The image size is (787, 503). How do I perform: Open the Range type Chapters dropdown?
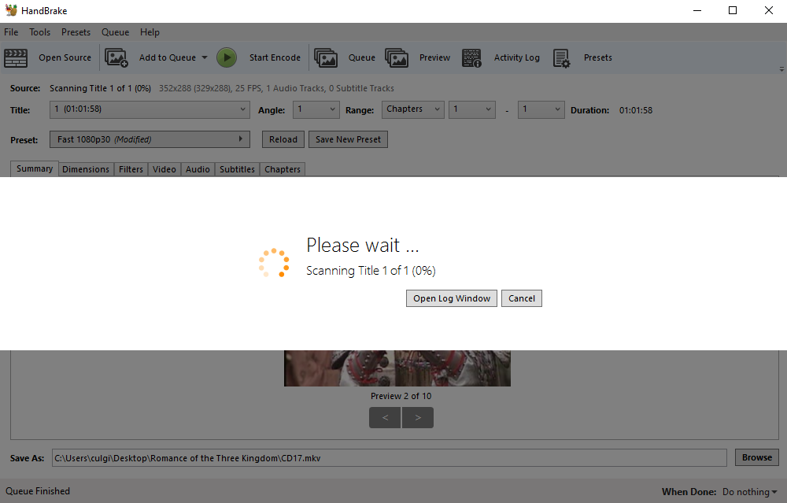413,109
